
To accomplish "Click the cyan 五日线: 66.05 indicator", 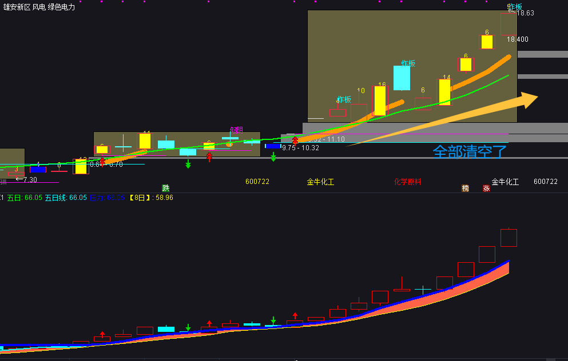I will [66, 198].
